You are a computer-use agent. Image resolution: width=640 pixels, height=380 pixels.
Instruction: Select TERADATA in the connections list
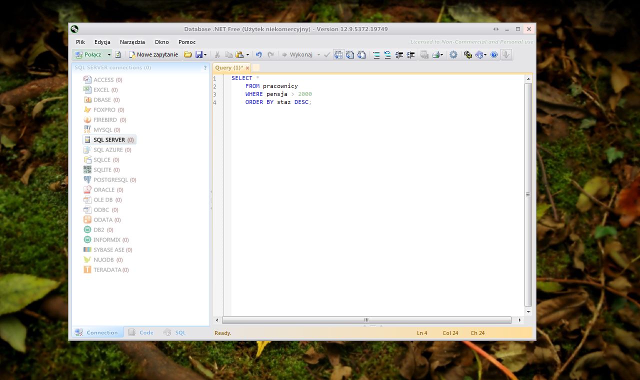click(x=106, y=269)
